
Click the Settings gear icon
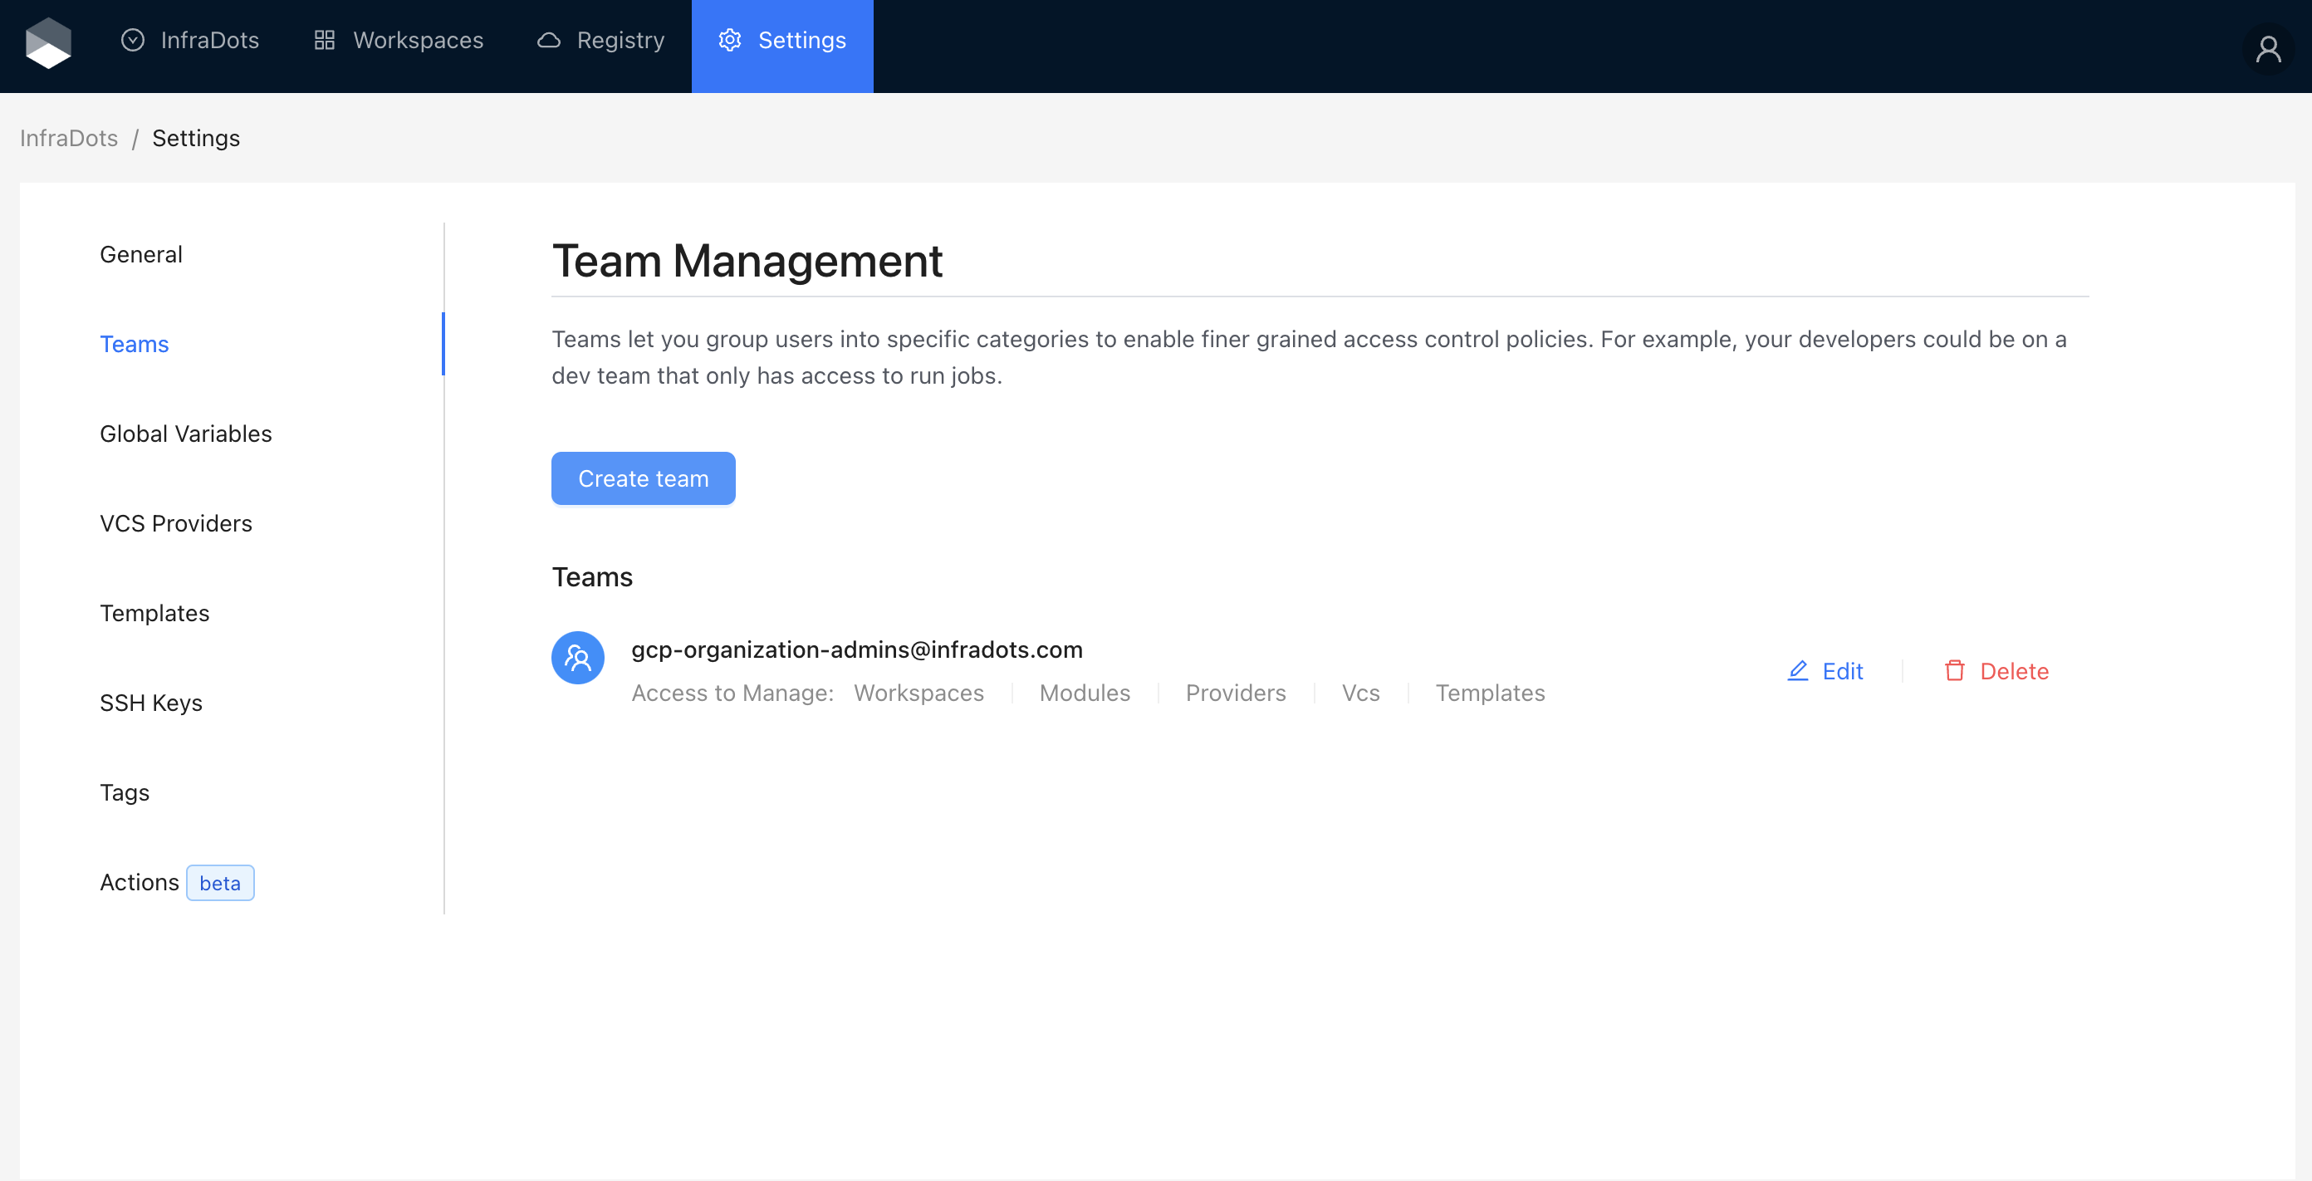point(730,41)
